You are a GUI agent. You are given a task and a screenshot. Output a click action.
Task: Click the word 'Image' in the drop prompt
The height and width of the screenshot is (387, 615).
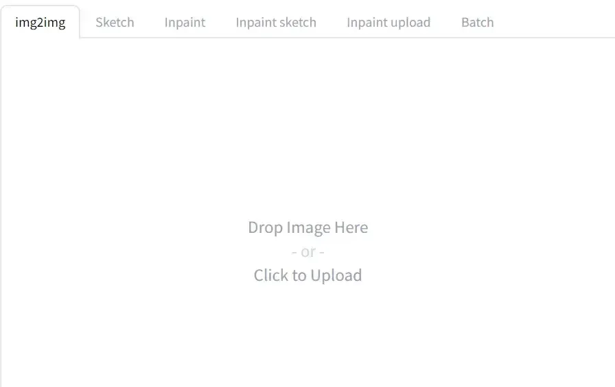click(x=308, y=227)
